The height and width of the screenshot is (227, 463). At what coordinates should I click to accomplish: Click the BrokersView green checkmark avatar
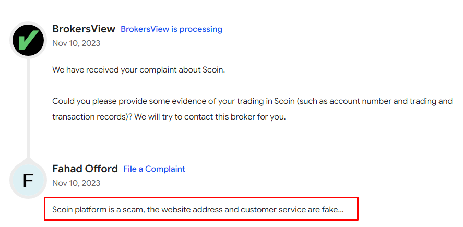click(28, 40)
